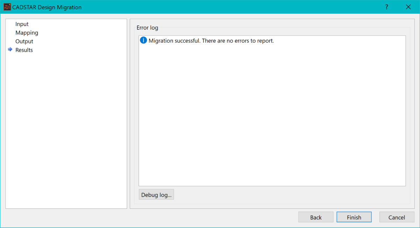This screenshot has width=420, height=228.
Task: Select the Output step
Action: [x=24, y=41]
